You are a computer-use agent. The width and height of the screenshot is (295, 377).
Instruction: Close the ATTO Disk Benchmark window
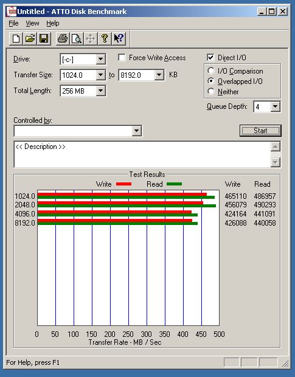(283, 12)
